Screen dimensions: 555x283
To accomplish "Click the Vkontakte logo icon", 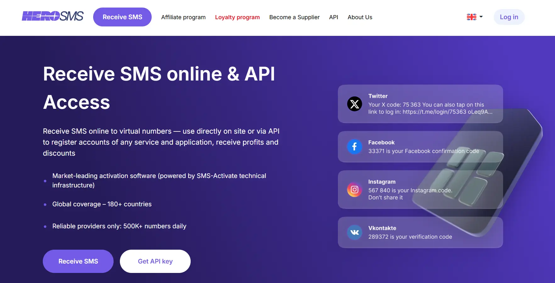I will [x=355, y=232].
